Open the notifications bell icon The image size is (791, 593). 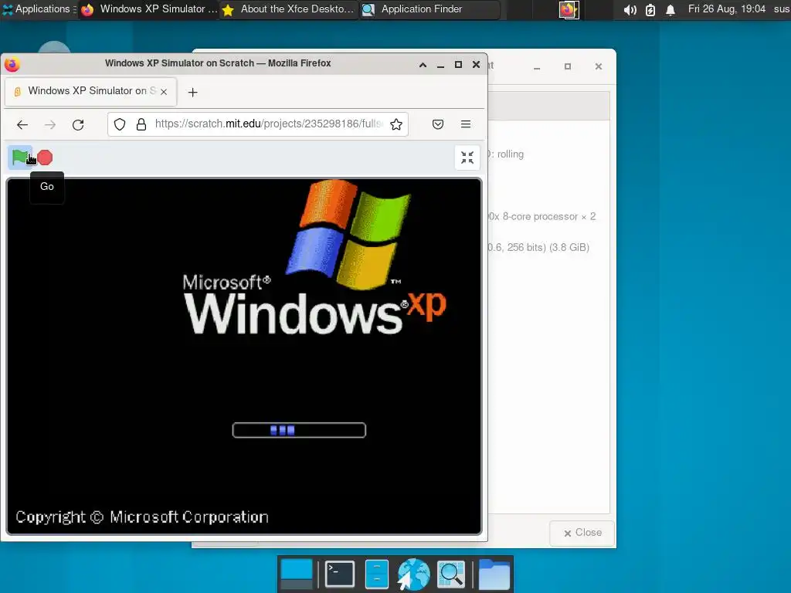670,9
